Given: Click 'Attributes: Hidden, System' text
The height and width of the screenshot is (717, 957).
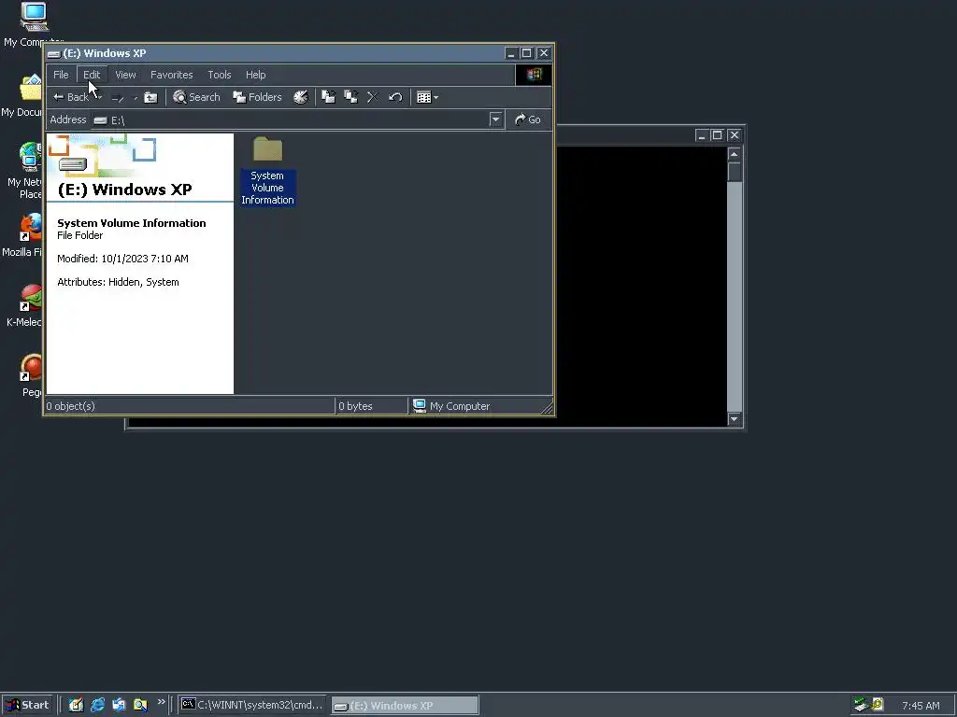Looking at the screenshot, I should tap(118, 282).
